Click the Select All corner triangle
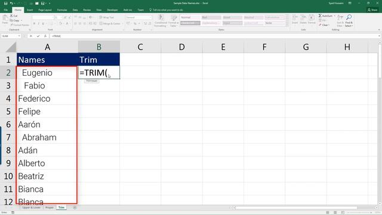Image resolution: width=382 pixels, height=215 pixels. pos(11,47)
